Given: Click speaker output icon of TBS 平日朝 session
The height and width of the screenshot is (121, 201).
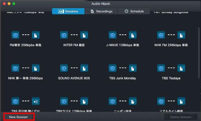Looking at the screenshot, I should [x=36, y=101].
